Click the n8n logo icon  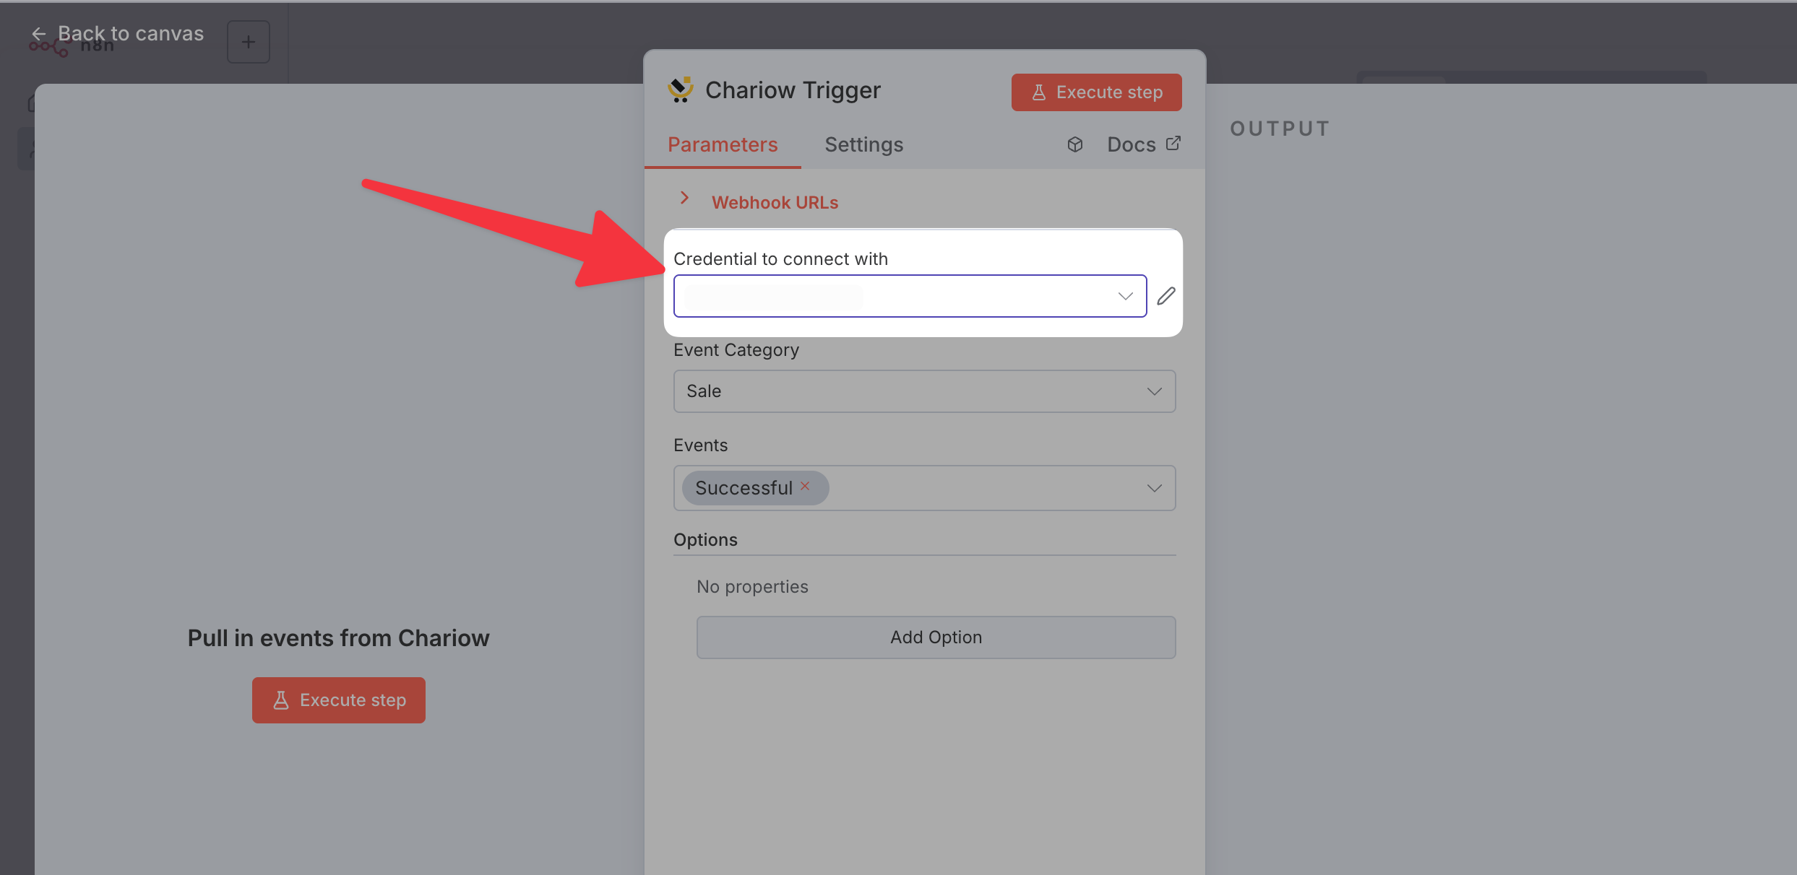48,48
